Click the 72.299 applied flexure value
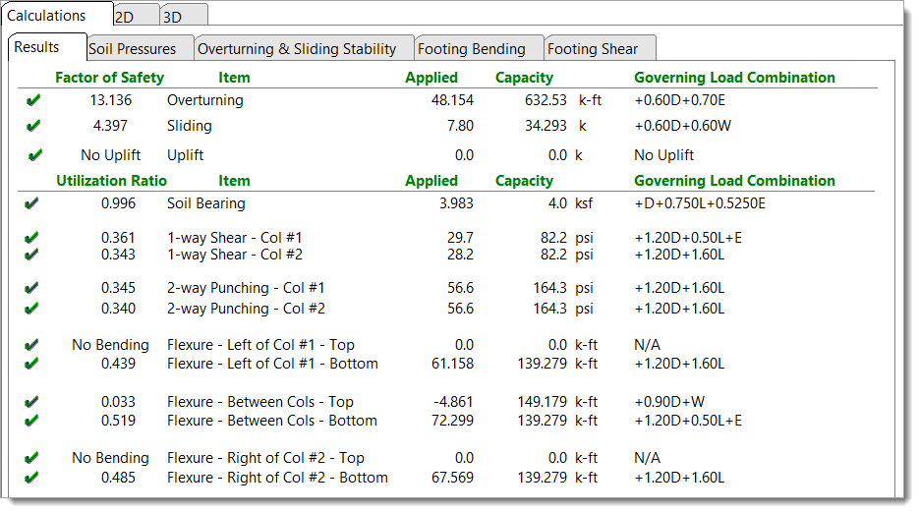This screenshot has height=513, width=919. (452, 421)
